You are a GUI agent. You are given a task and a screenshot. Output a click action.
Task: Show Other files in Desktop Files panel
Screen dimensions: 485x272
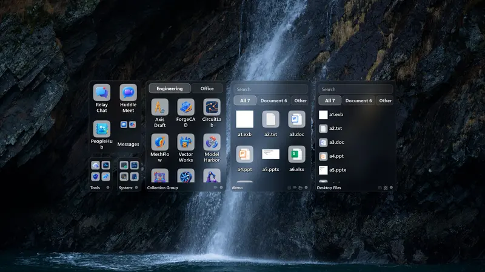coord(385,100)
